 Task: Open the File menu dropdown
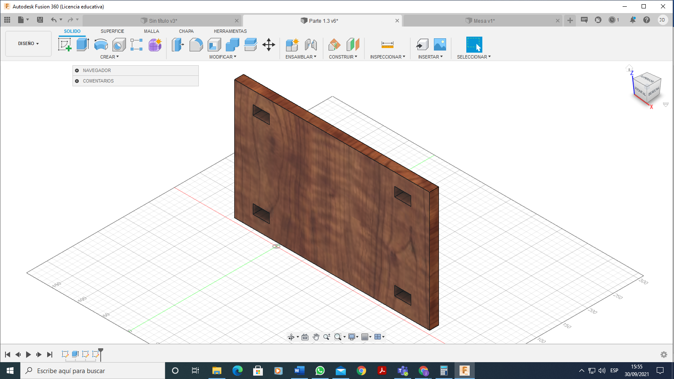pos(23,20)
